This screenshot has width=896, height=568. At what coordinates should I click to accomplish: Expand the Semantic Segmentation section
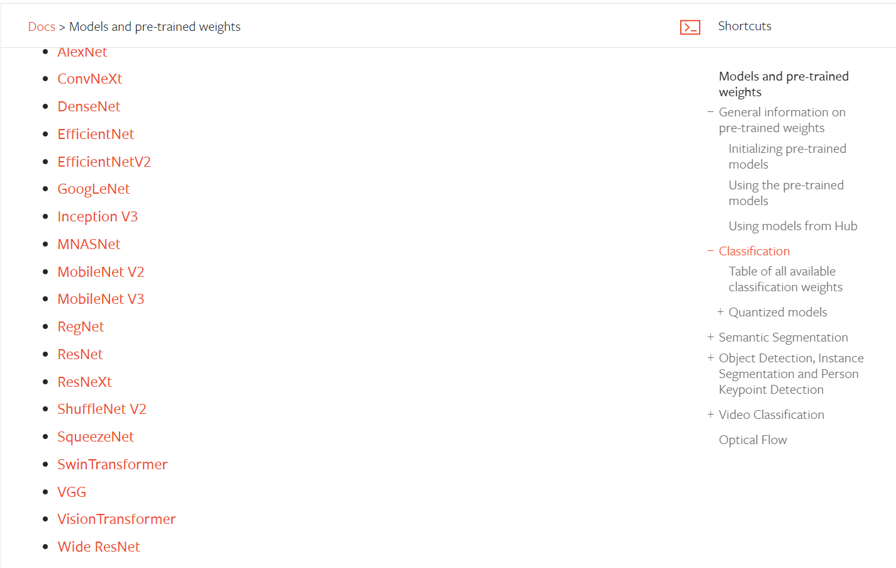[x=710, y=337]
